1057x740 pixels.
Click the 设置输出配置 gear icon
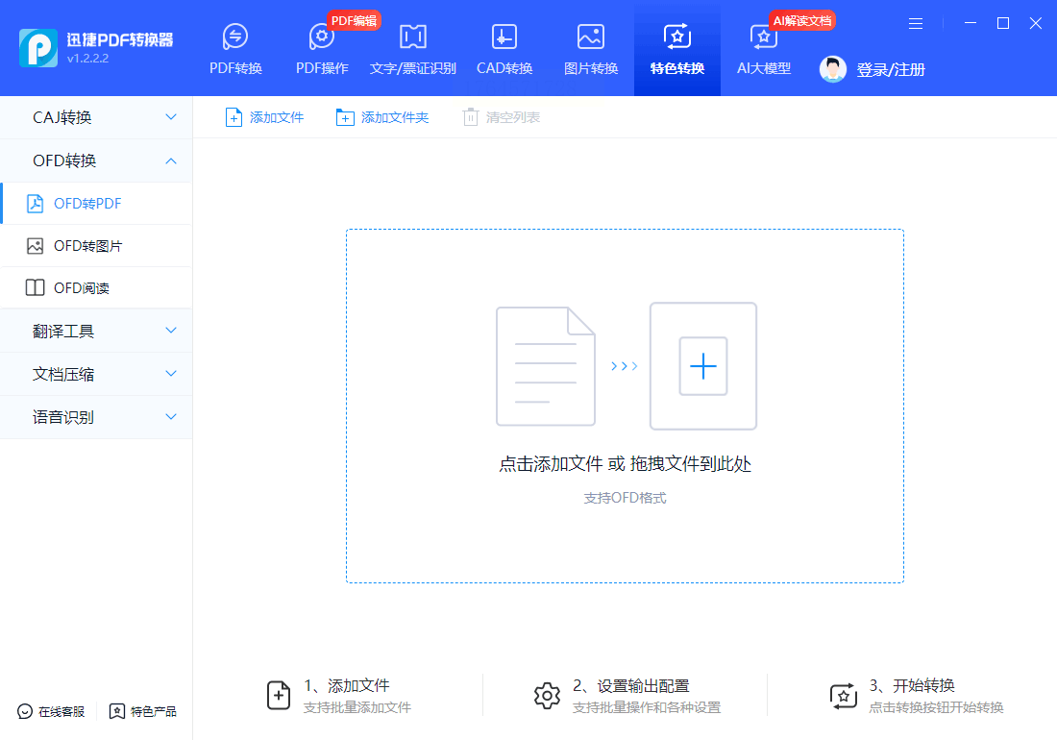(x=547, y=696)
